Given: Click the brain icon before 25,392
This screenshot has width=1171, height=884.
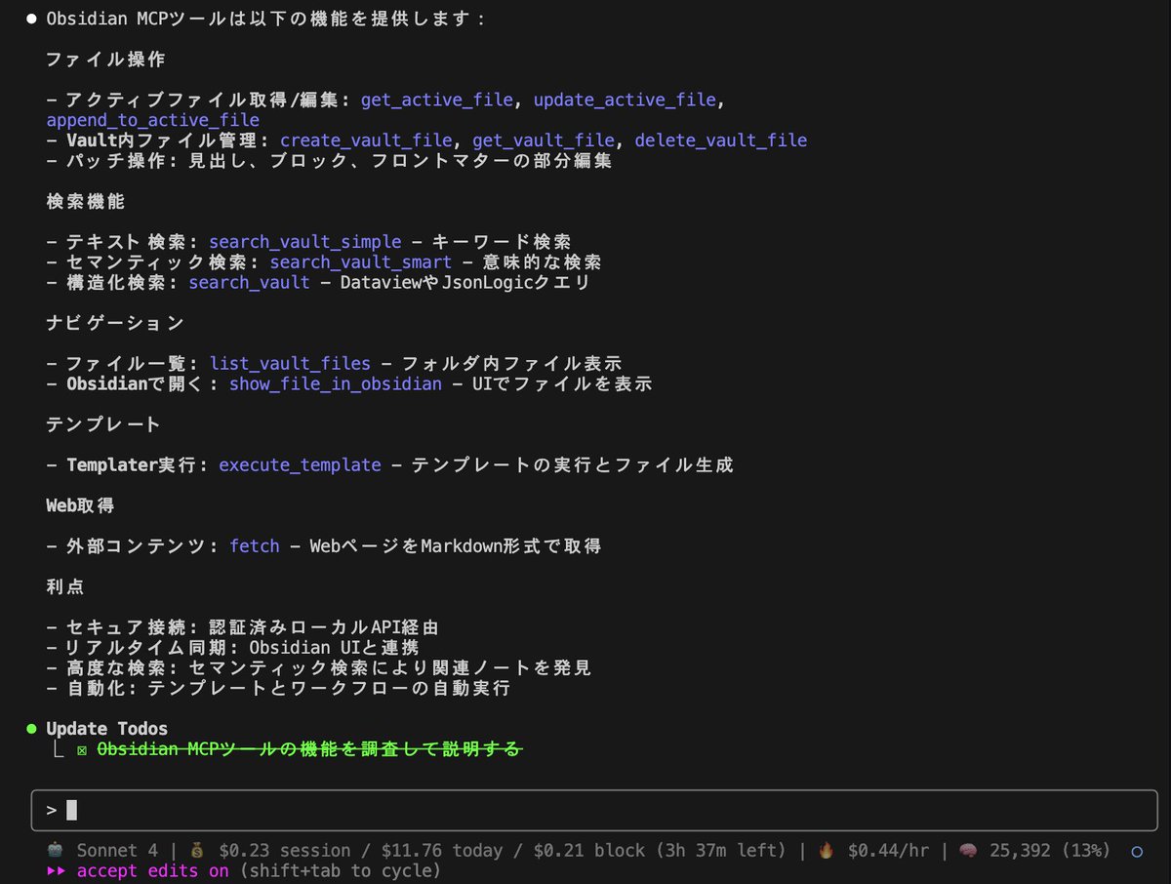Looking at the screenshot, I should (969, 851).
